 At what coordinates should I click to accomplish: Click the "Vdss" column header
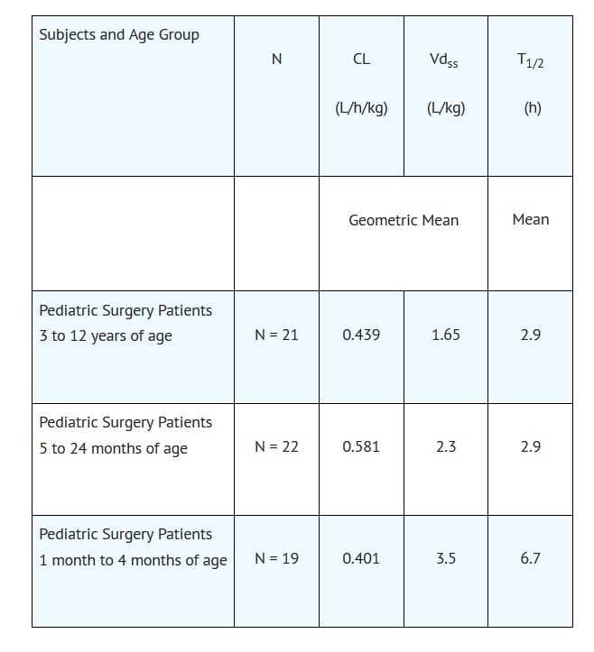pyautogui.click(x=445, y=60)
